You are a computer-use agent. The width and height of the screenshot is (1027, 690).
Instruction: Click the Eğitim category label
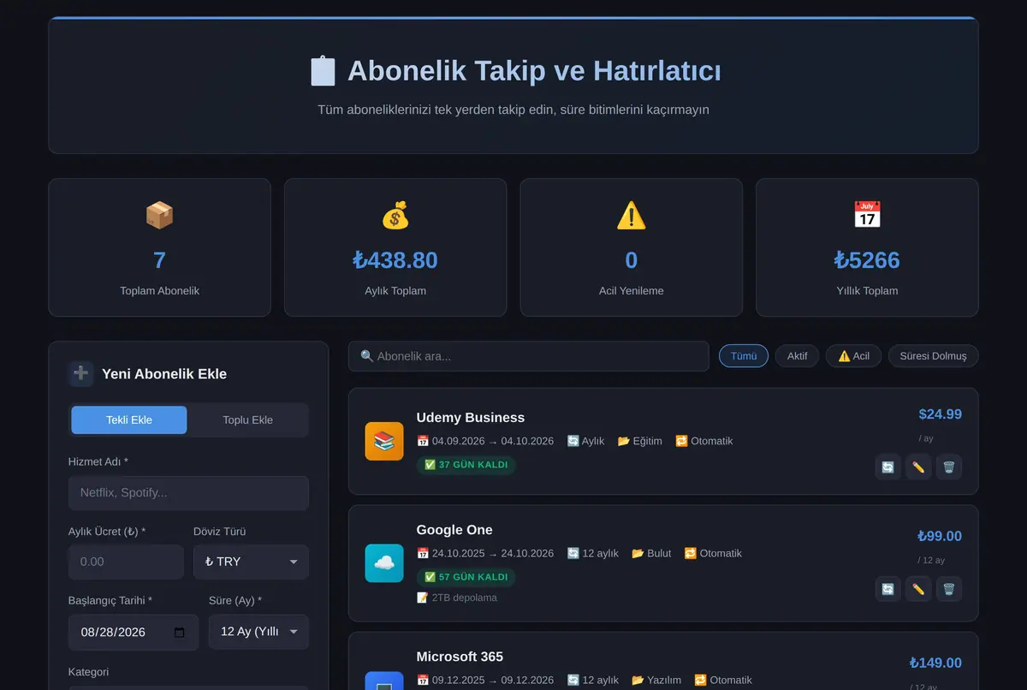pos(639,441)
